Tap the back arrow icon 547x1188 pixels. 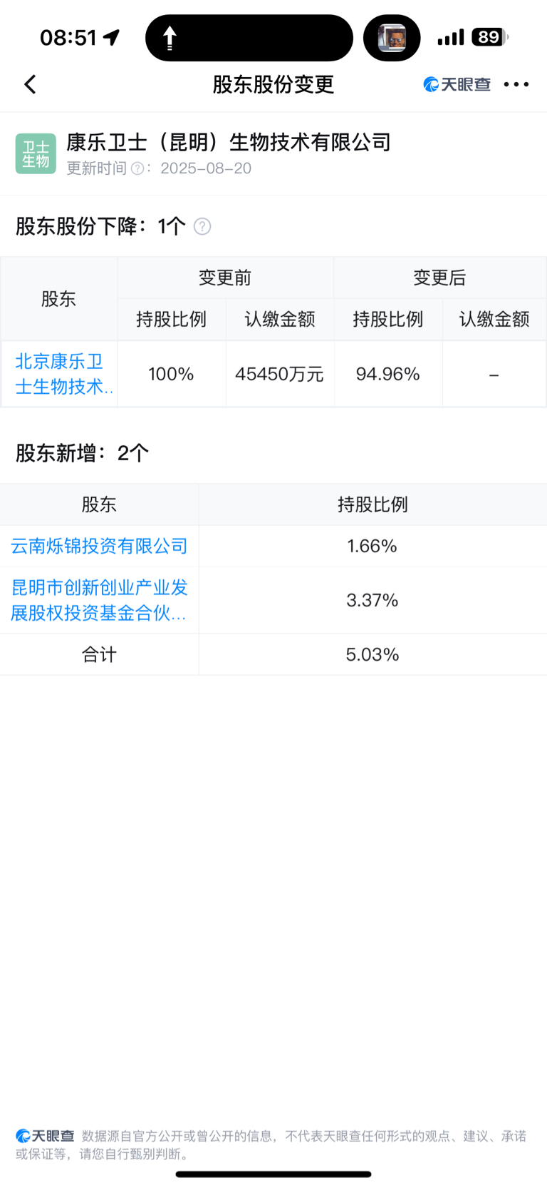click(x=30, y=84)
